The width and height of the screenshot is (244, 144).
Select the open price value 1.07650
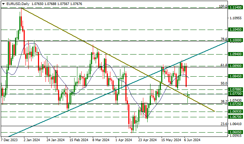click(x=38, y=4)
